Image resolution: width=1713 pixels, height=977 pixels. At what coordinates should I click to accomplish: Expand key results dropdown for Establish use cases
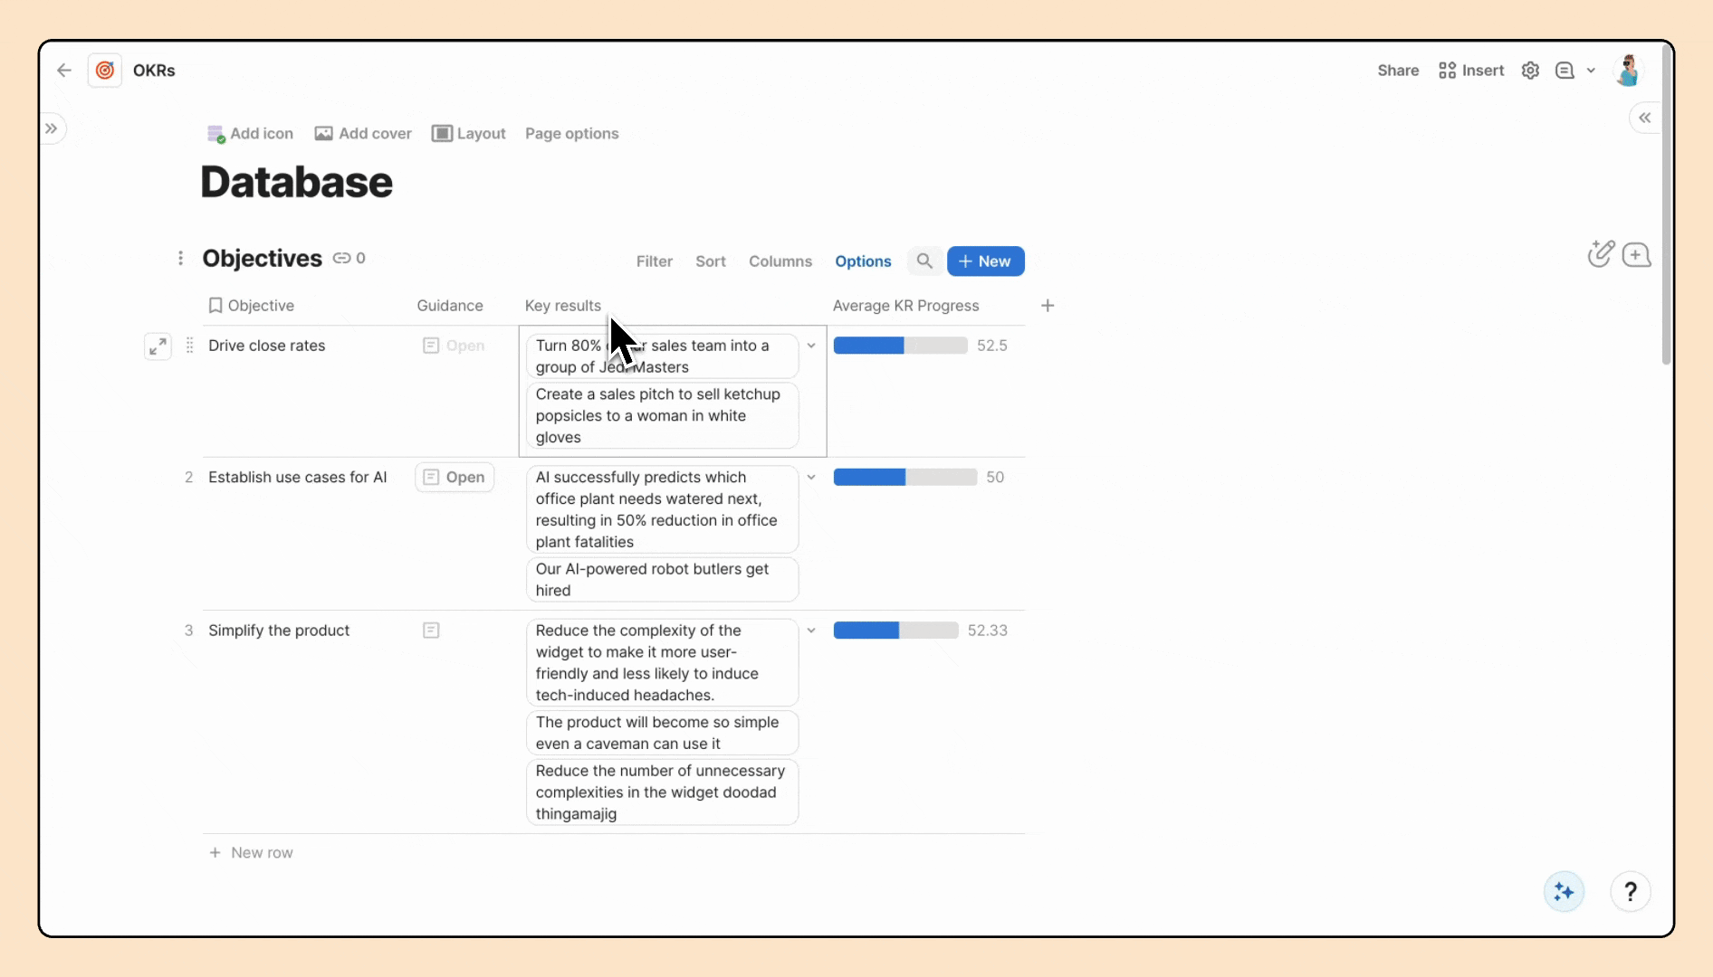[x=811, y=477]
